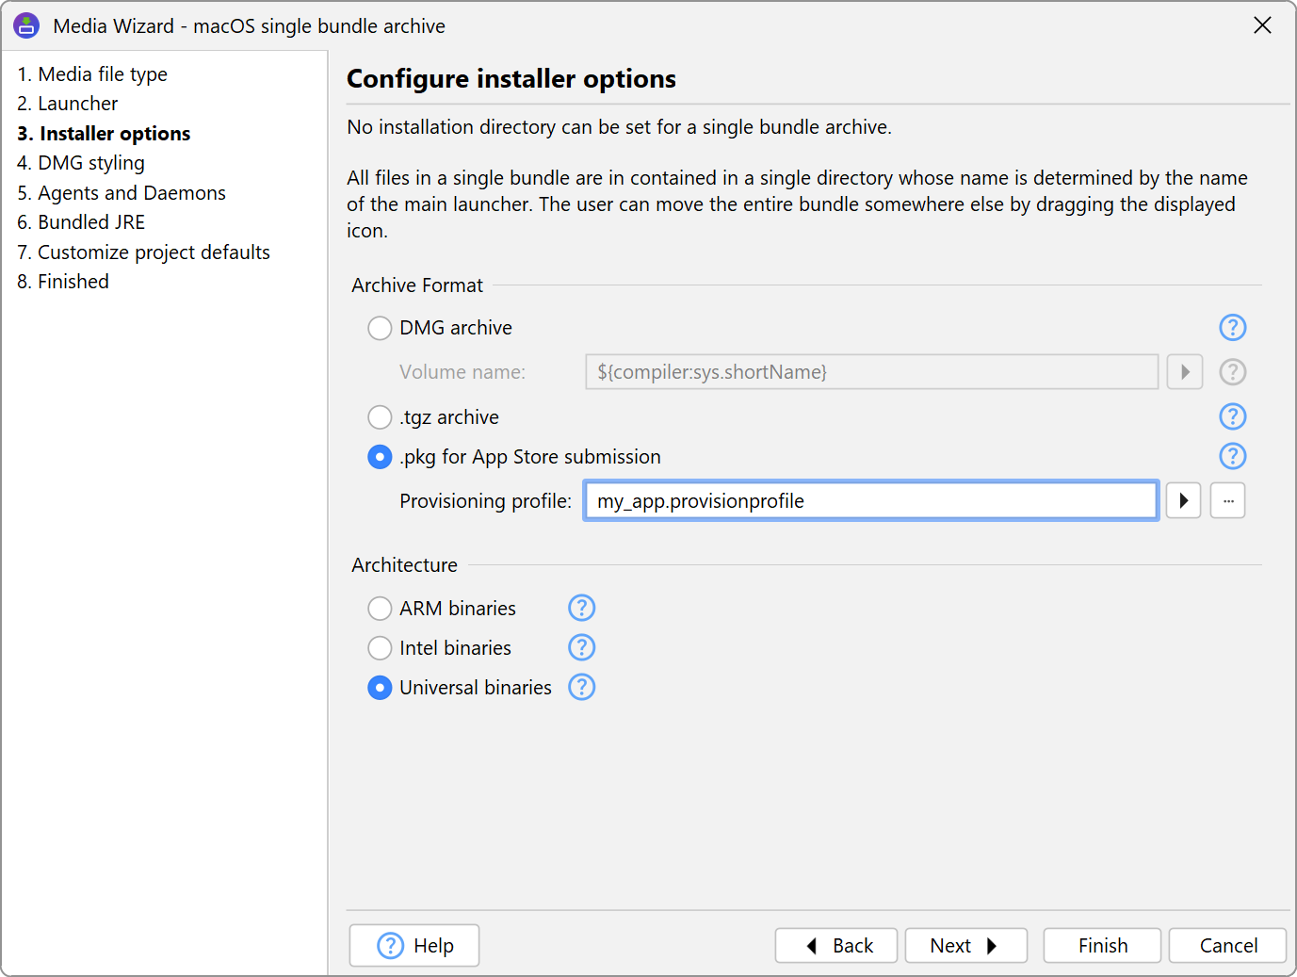Show help for .pkg App Store submission

tap(1232, 457)
